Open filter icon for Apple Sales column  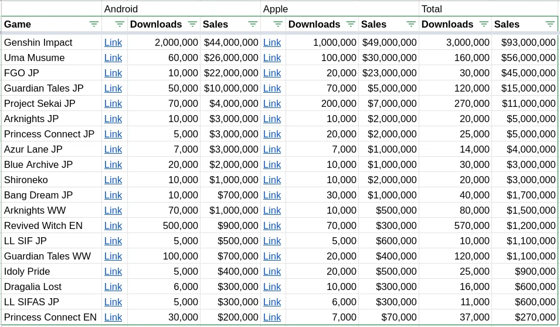pyautogui.click(x=411, y=24)
